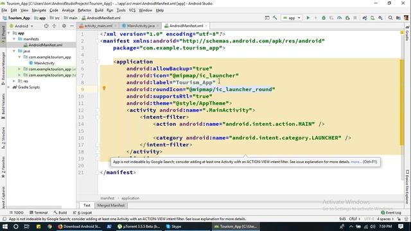
Task: Run the app with green play button
Action: 308,18
